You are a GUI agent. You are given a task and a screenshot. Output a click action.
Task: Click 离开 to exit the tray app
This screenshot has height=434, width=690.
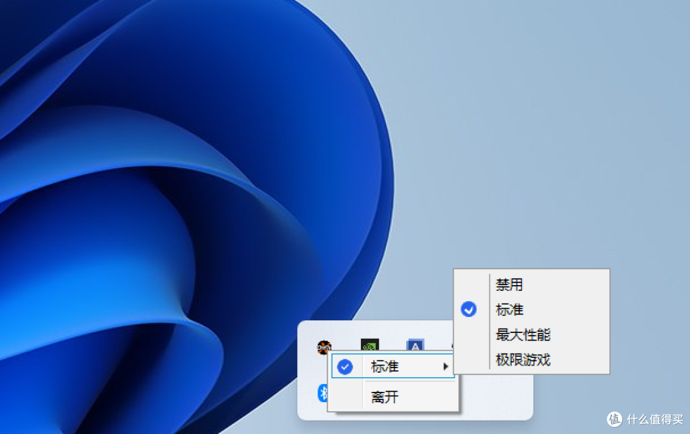click(392, 397)
